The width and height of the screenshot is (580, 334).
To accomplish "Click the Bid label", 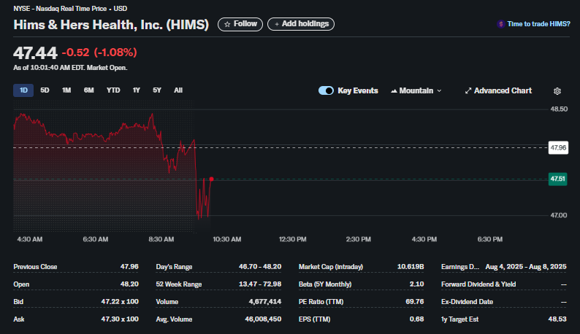I will tap(18, 302).
